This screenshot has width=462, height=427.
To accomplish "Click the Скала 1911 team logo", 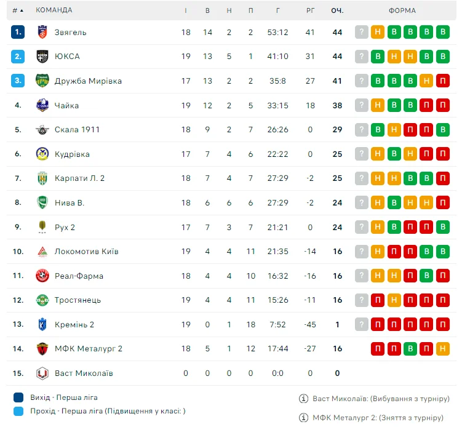I will click(42, 129).
